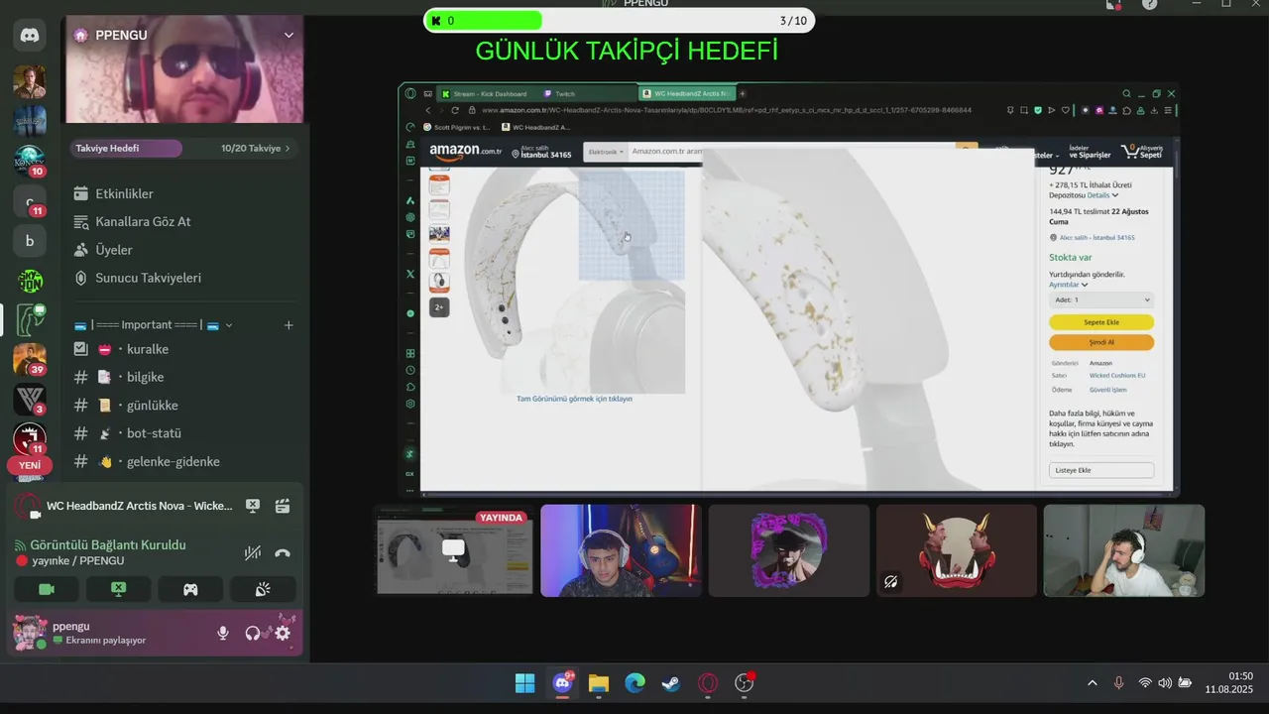
Task: Expand the Details import fee link
Action: pos(1102,195)
